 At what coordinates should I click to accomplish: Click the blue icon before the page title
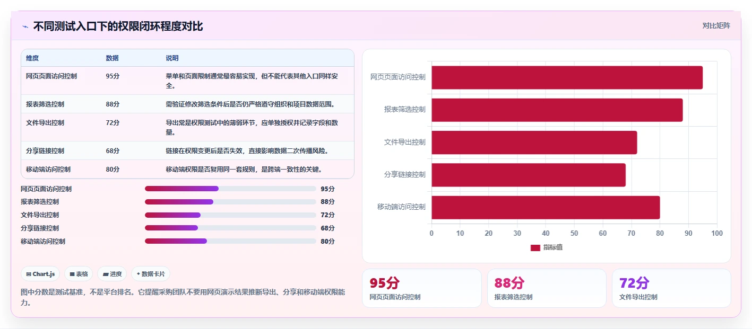pyautogui.click(x=25, y=26)
